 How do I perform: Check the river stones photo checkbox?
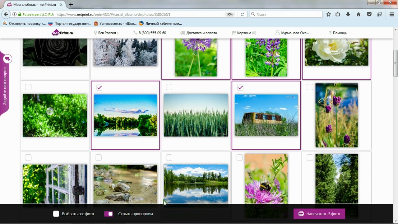click(99, 157)
